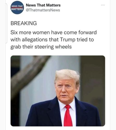Click the words "steering wheels" in the tweet
Viewport: 116px width, 130px height.
point(53,47)
